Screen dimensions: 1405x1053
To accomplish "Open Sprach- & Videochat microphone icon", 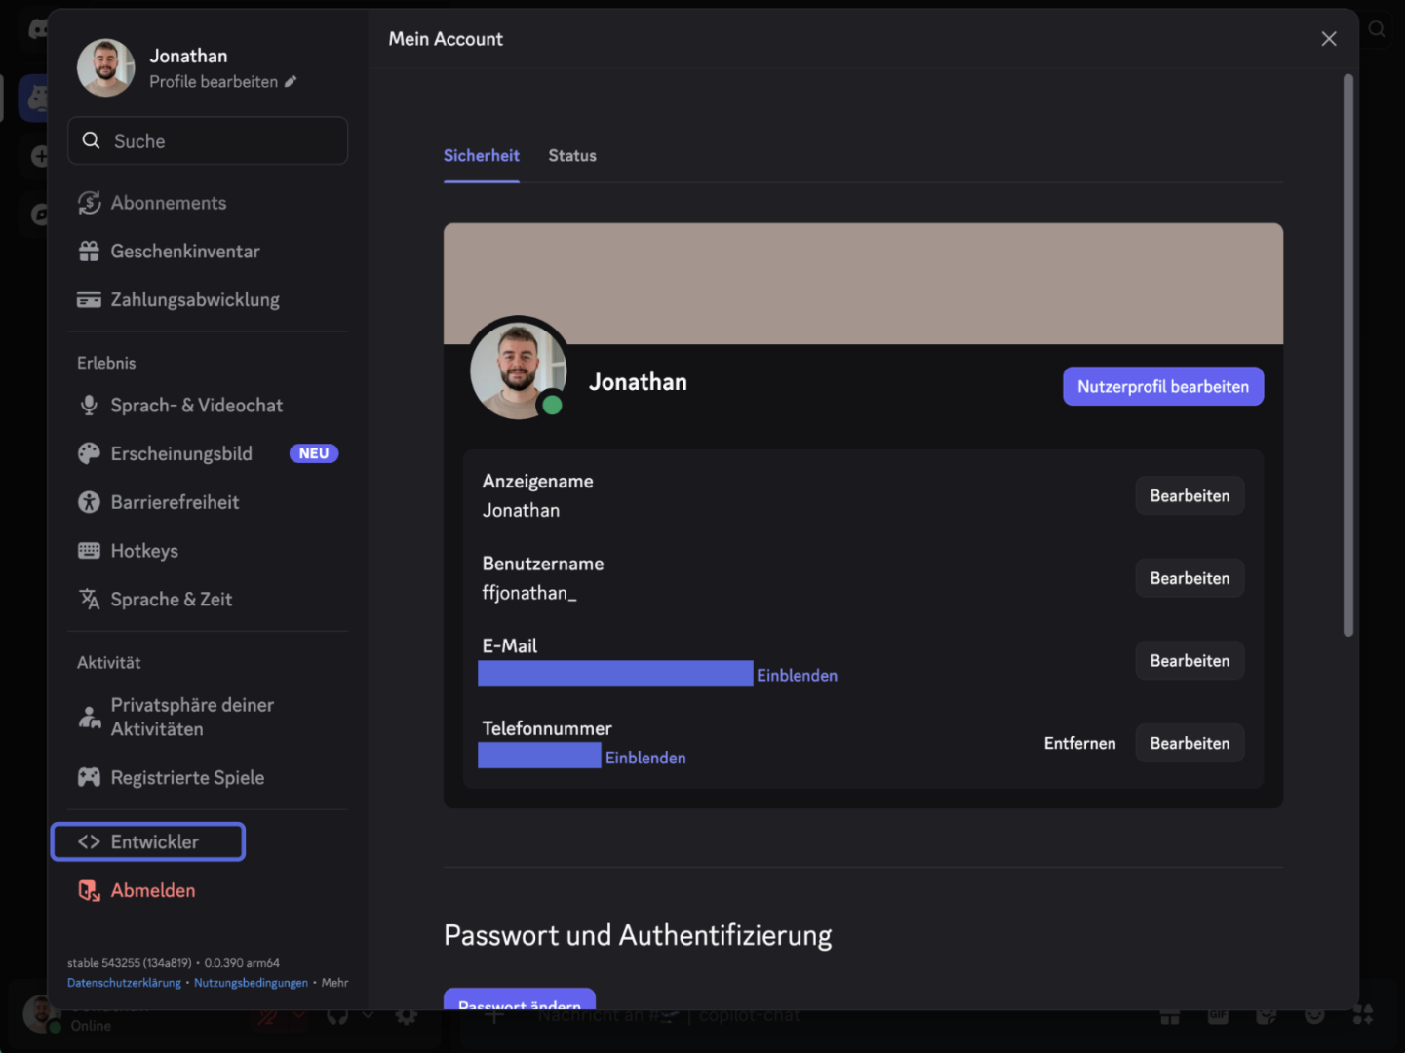I will point(89,406).
